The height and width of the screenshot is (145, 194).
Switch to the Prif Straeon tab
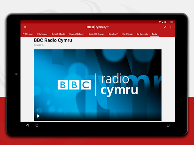(x=28, y=34)
